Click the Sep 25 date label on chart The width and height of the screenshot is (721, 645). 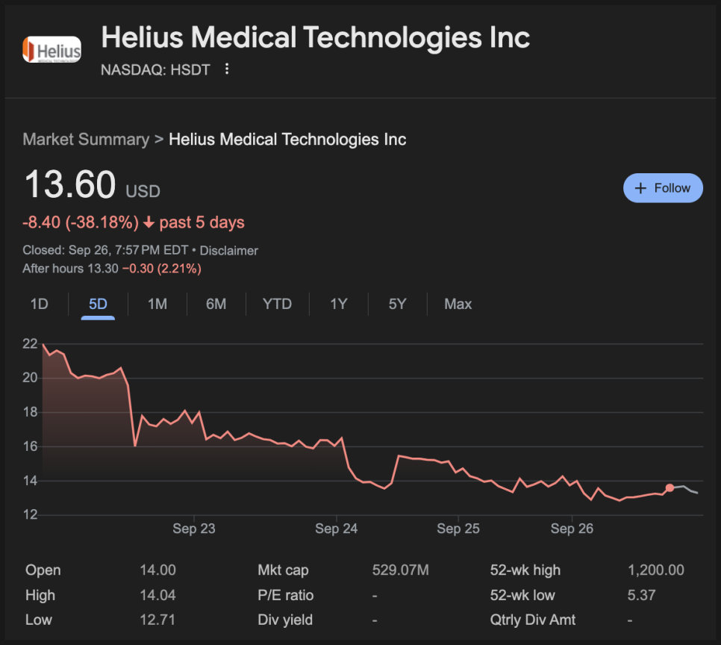458,529
